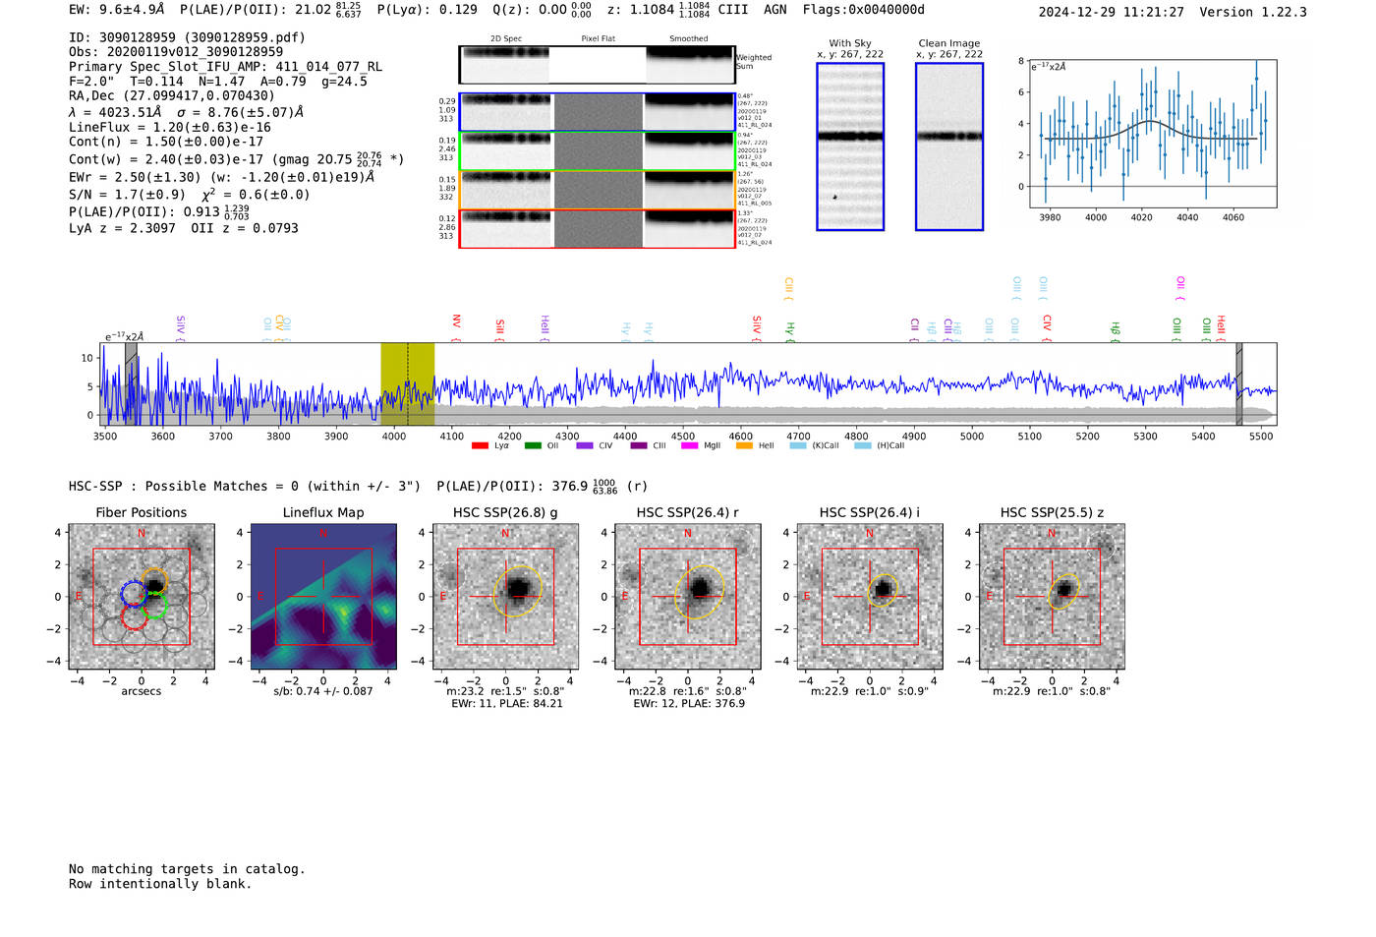Click the "s/b: 0.74 +/- 0.087" caption
The image size is (1376, 937).
pos(323,691)
